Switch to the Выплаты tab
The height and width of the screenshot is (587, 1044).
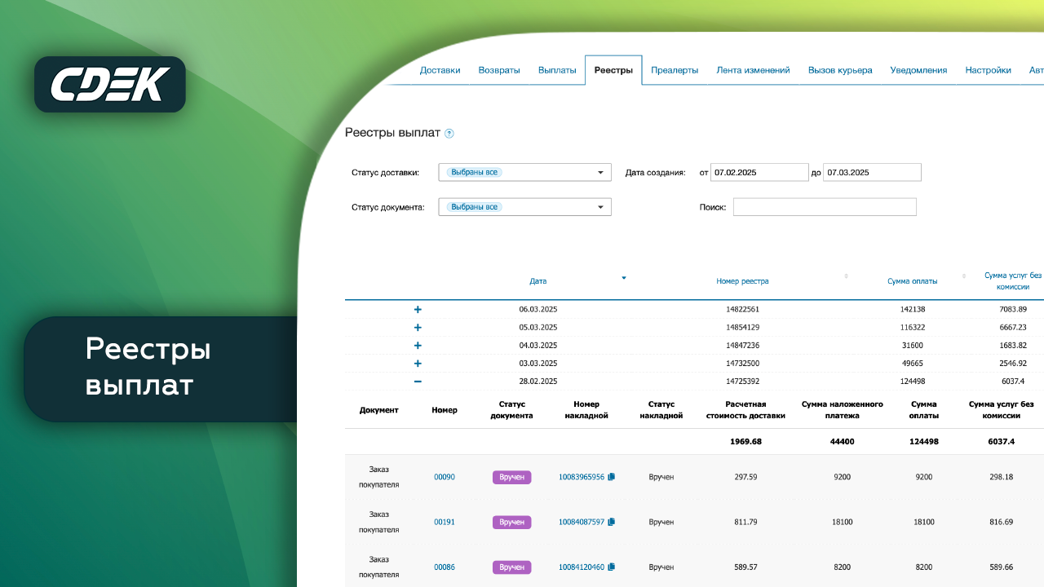558,70
